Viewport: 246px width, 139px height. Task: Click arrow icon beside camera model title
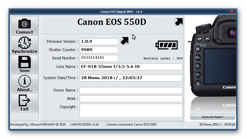179,22
